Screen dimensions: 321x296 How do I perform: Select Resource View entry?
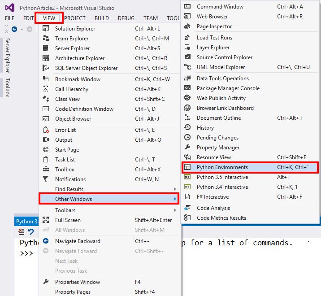coord(250,157)
